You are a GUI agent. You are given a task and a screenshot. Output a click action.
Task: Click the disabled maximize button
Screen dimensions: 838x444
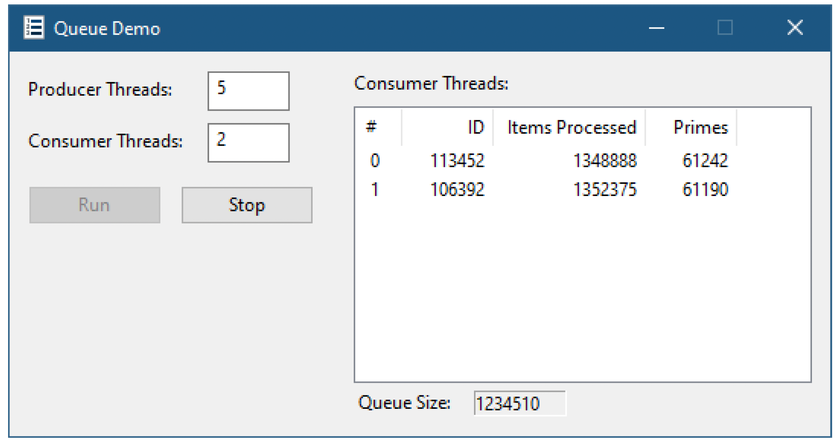click(725, 28)
